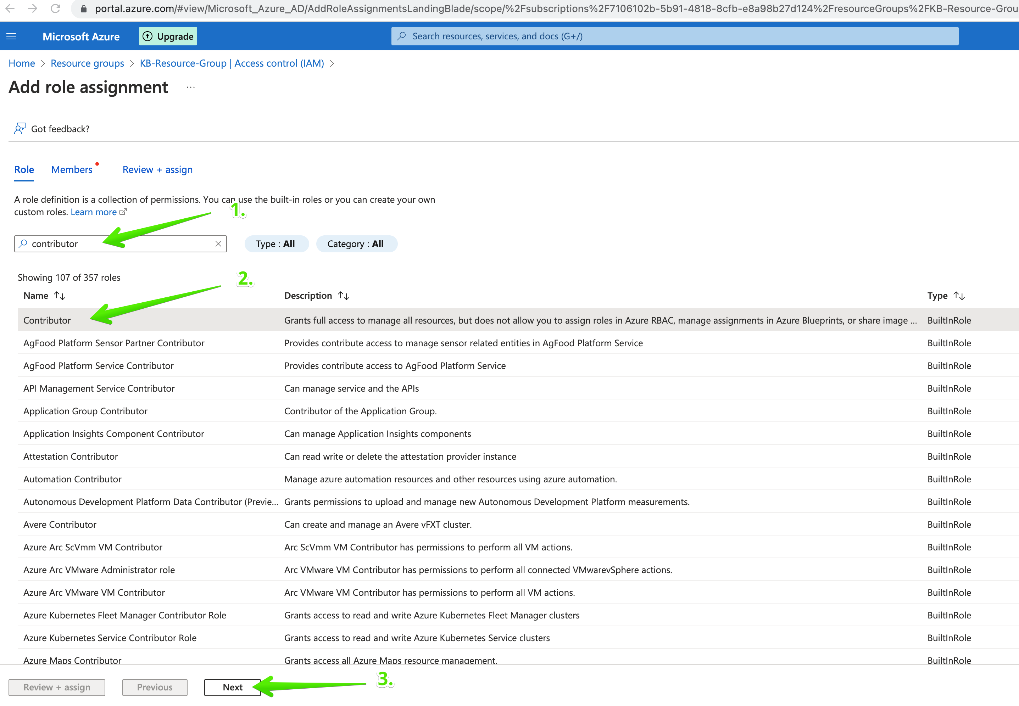Screen dimensions: 1019x706
Task: Switch to the Members tab
Action: pos(72,170)
